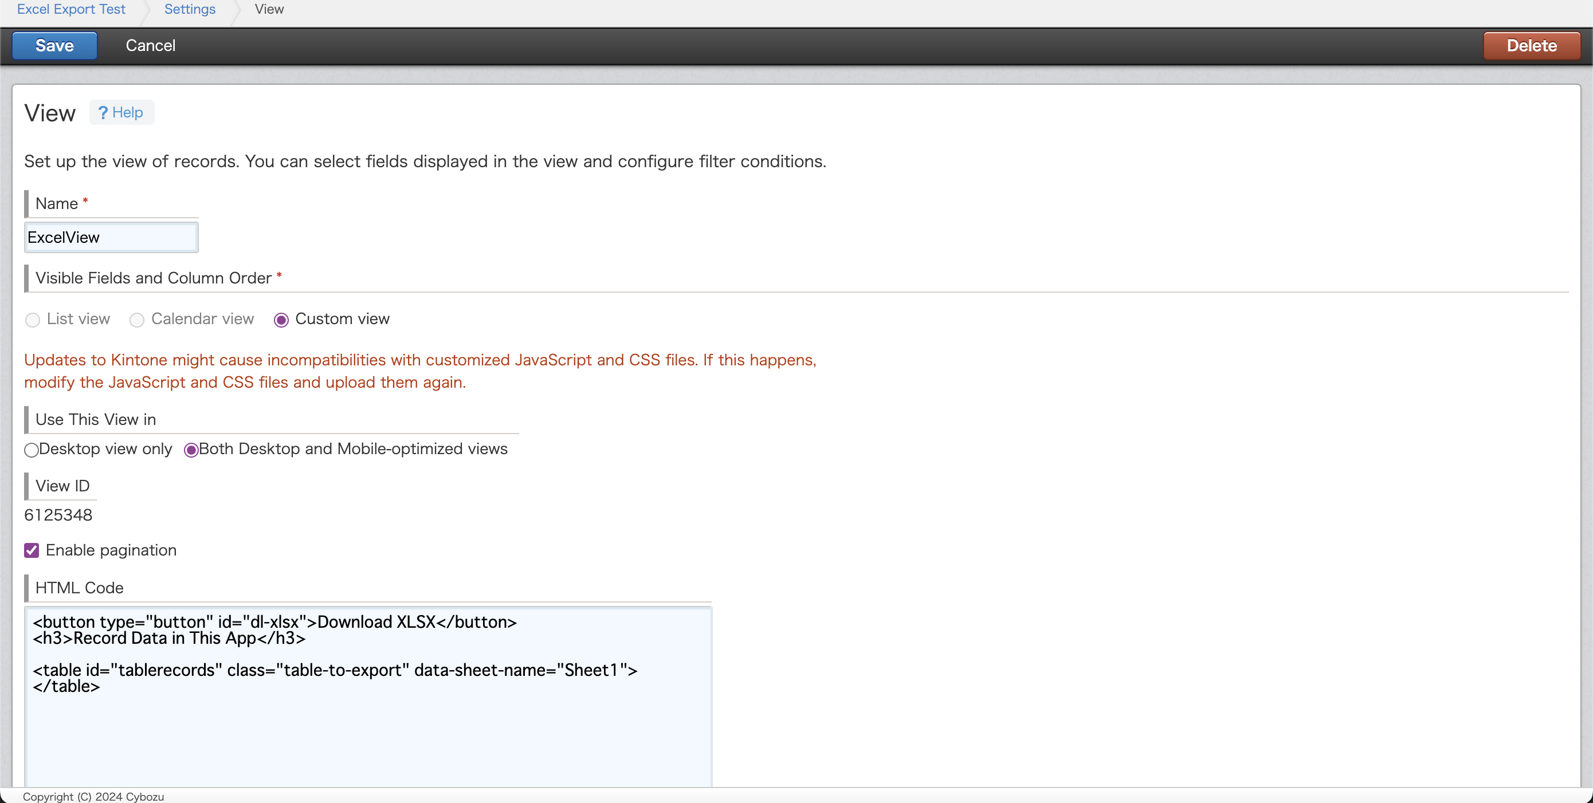The width and height of the screenshot is (1593, 803).
Task: Select the Custom view radio button
Action: (281, 320)
